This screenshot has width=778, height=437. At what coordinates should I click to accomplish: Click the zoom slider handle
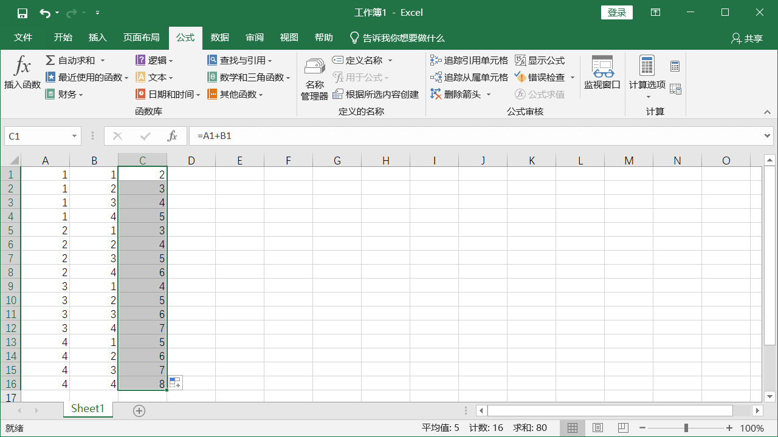coord(686,428)
